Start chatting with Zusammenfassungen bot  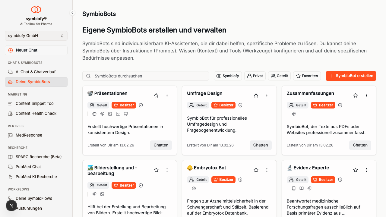pyautogui.click(x=360, y=145)
